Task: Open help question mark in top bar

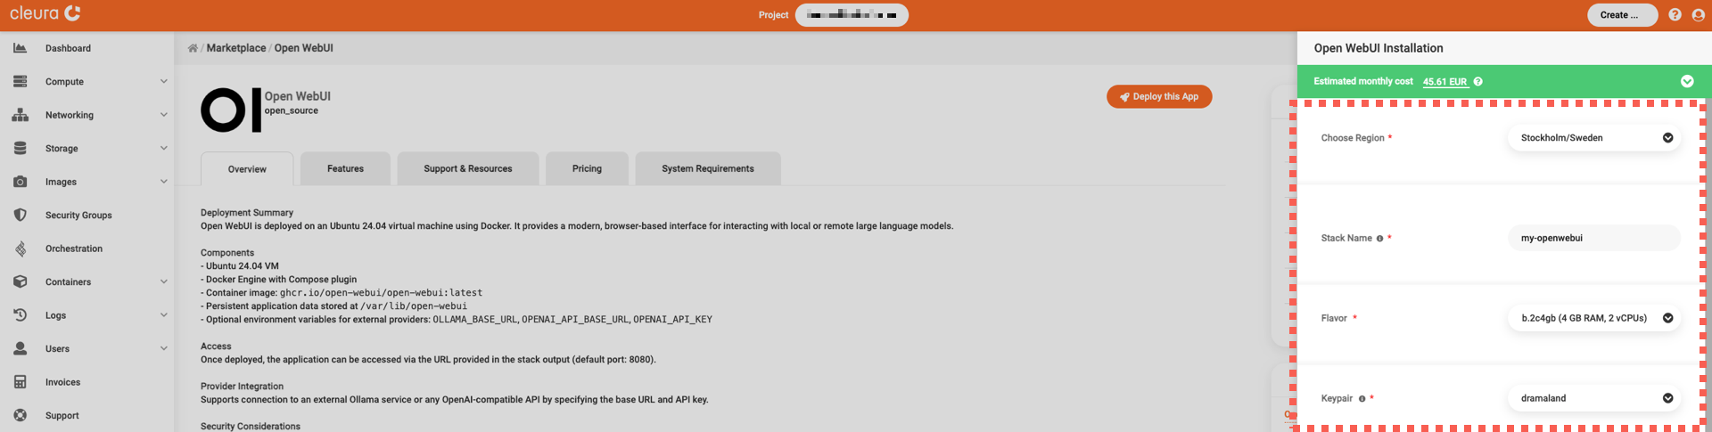Action: click(1675, 15)
